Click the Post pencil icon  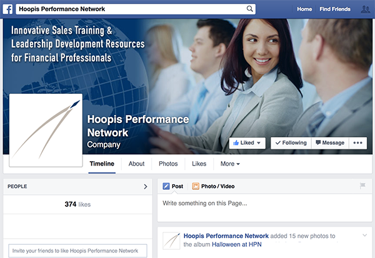pyautogui.click(x=166, y=186)
